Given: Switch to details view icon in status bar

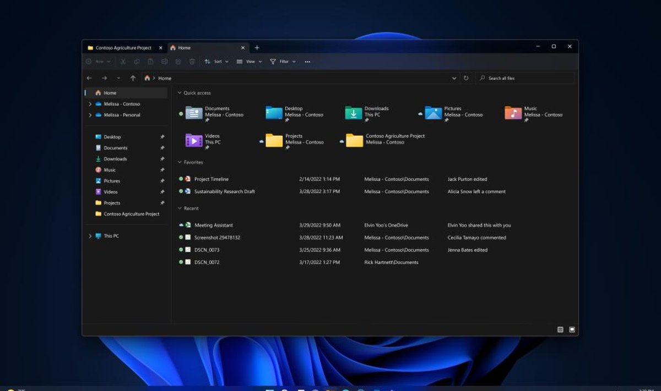Looking at the screenshot, I should (560, 329).
